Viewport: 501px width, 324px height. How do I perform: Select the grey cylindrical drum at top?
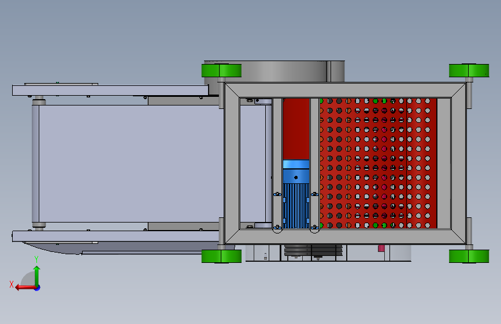(274, 71)
